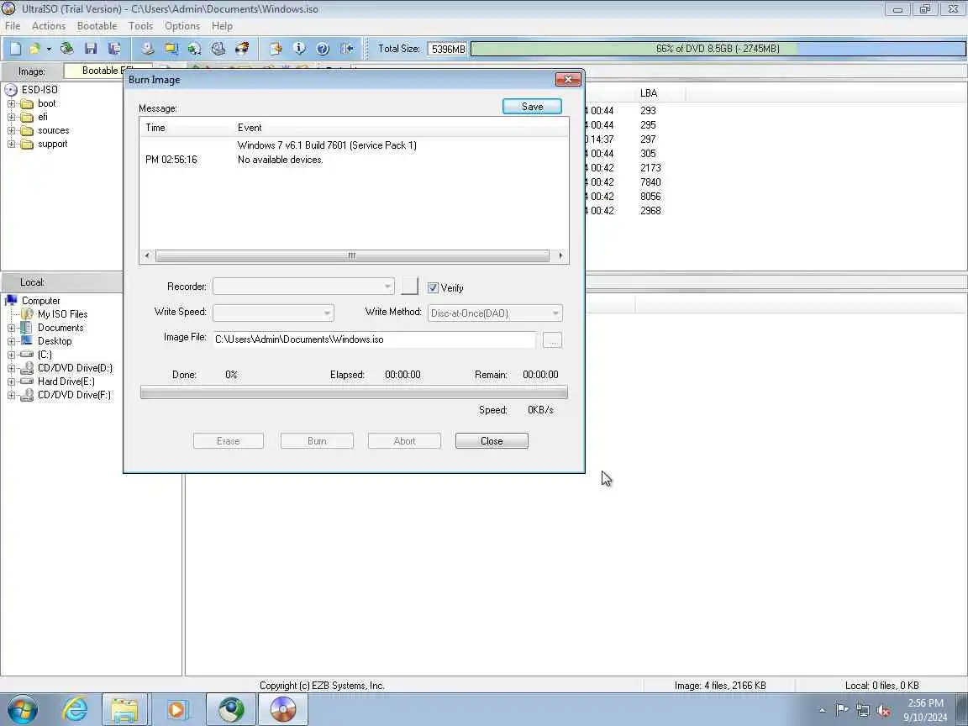
Task: Click the Make CD/DVD Image toolbar icon
Action: click(147, 49)
